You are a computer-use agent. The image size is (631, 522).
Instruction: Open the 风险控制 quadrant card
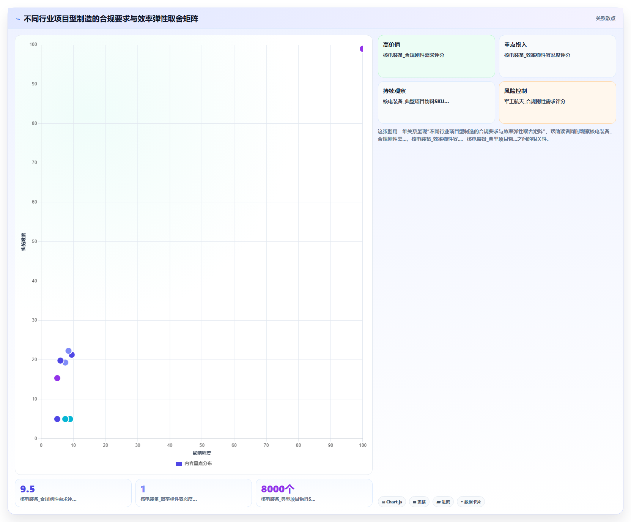(x=557, y=103)
